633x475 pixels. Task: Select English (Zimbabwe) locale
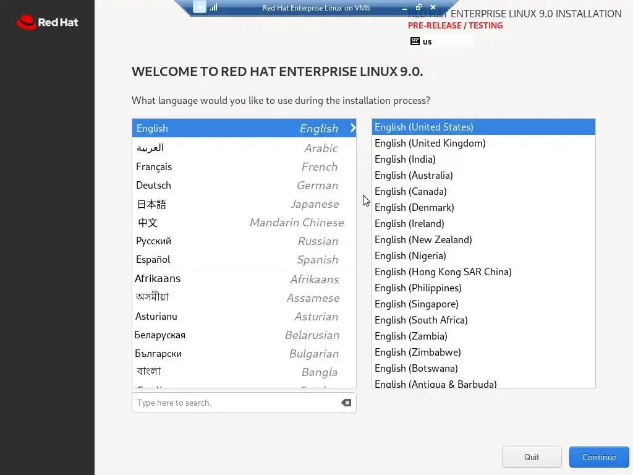point(483,352)
